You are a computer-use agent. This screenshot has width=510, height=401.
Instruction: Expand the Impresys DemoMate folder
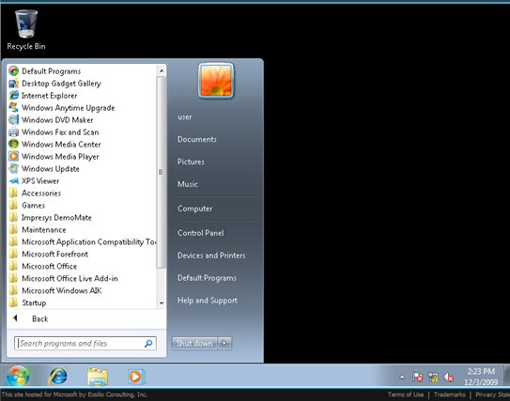click(50, 218)
